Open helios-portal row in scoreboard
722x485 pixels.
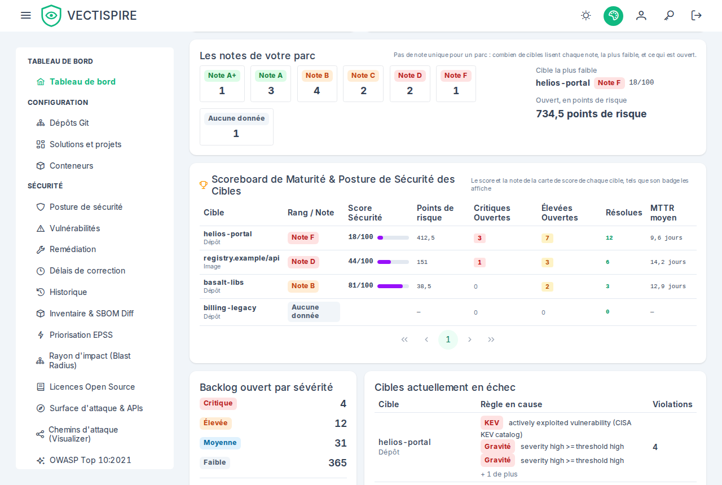coord(448,238)
